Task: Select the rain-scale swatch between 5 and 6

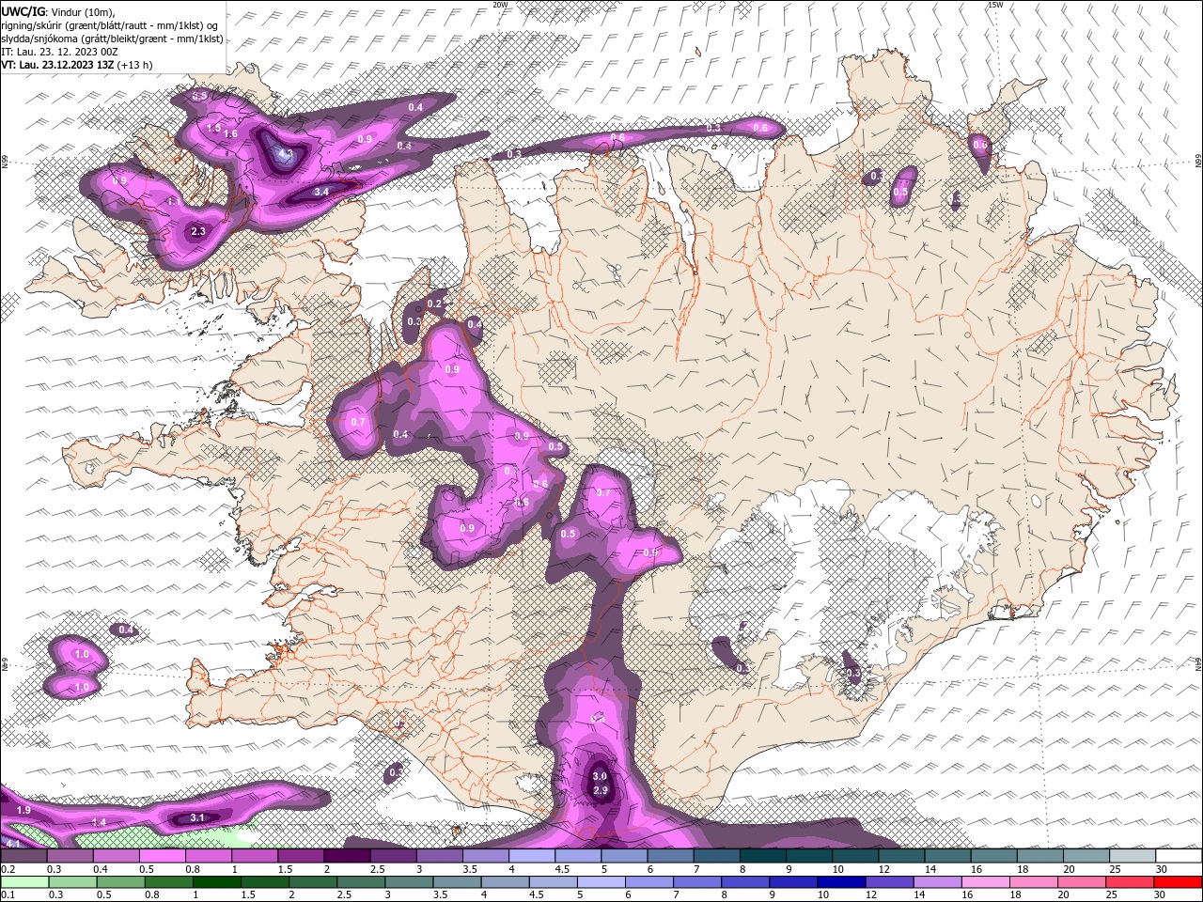Action: pyautogui.click(x=600, y=881)
